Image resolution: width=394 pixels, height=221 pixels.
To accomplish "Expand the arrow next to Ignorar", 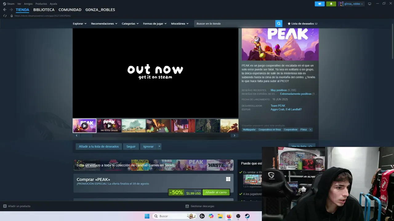I will coord(159,147).
